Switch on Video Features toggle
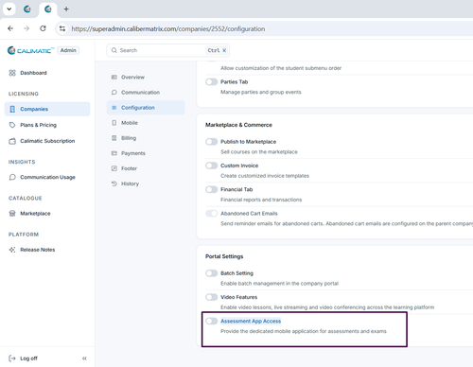This screenshot has height=367, width=473. [x=211, y=297]
